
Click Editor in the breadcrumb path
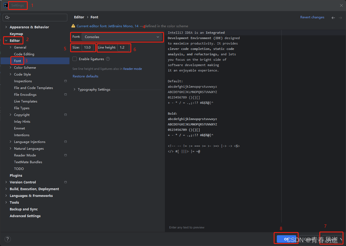coord(79,17)
